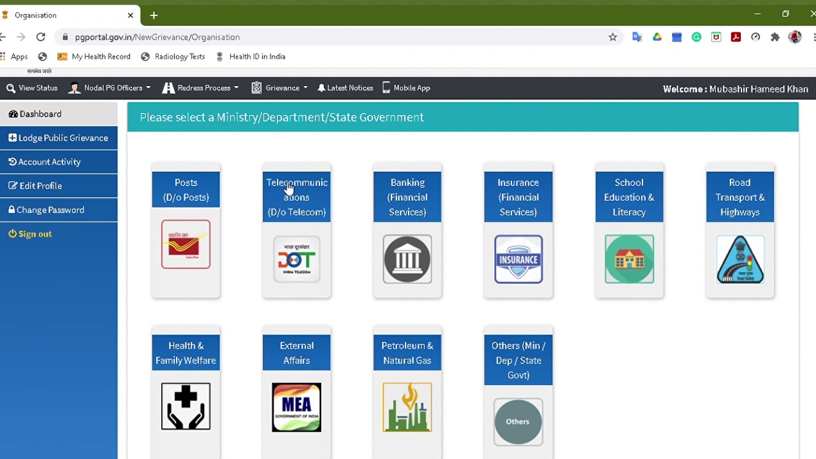The width and height of the screenshot is (816, 459).
Task: Open the Google Drive extension icon
Action: click(657, 37)
